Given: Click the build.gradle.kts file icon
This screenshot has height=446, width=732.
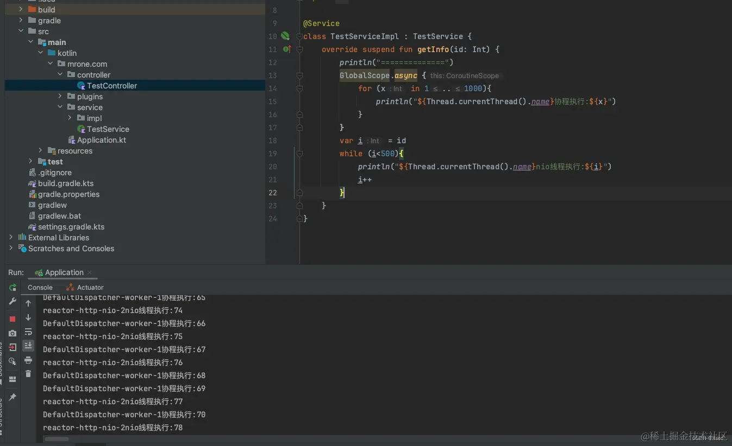Looking at the screenshot, I should tap(33, 183).
